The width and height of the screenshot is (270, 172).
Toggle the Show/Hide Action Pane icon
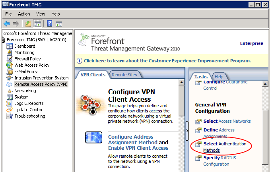(x=59, y=24)
